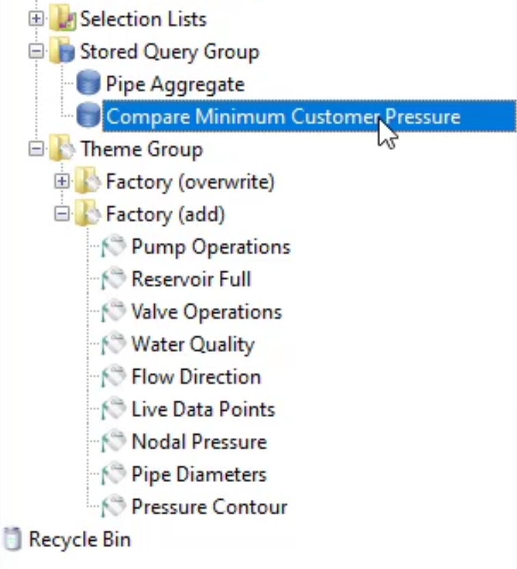Select the Valve Operations theme
This screenshot has width=517, height=569.
tap(206, 312)
